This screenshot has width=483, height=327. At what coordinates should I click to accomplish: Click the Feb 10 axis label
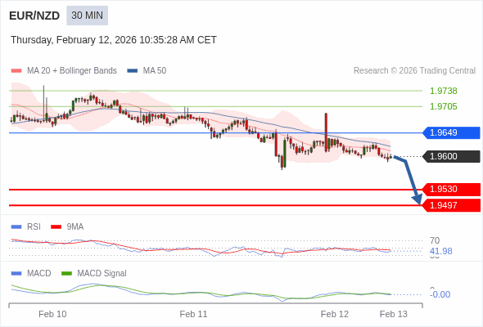(x=52, y=314)
